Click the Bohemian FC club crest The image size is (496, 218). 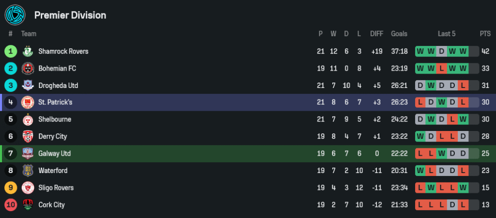click(x=28, y=68)
